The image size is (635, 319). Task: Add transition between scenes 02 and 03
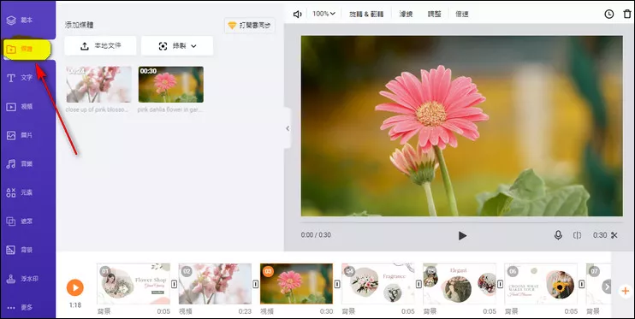256,285
